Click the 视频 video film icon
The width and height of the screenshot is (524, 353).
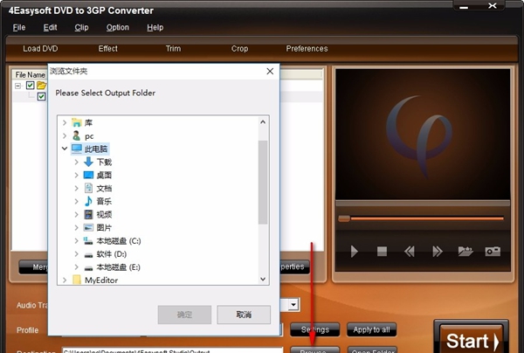click(x=88, y=214)
